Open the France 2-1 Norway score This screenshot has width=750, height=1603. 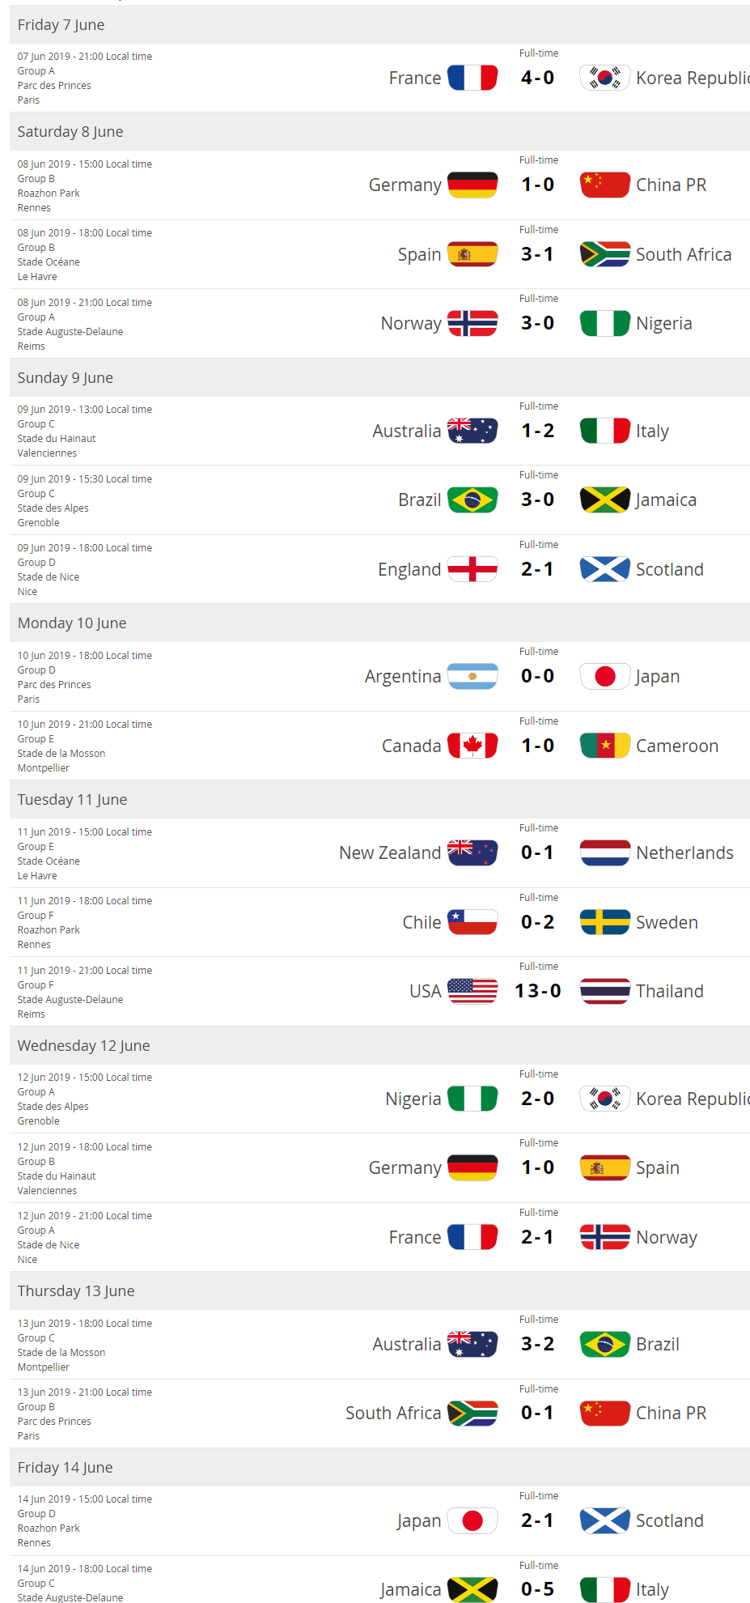(538, 1237)
